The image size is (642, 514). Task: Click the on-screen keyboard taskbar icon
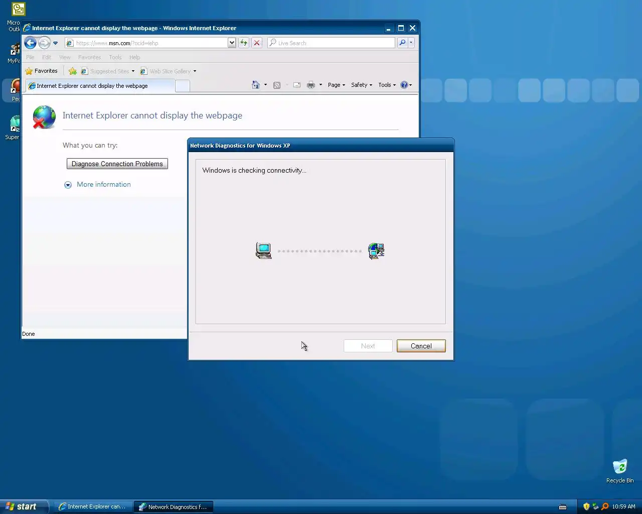[563, 507]
